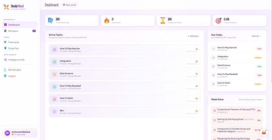
Task: Click the Flashcards sidebar icon
Action: point(5,42)
